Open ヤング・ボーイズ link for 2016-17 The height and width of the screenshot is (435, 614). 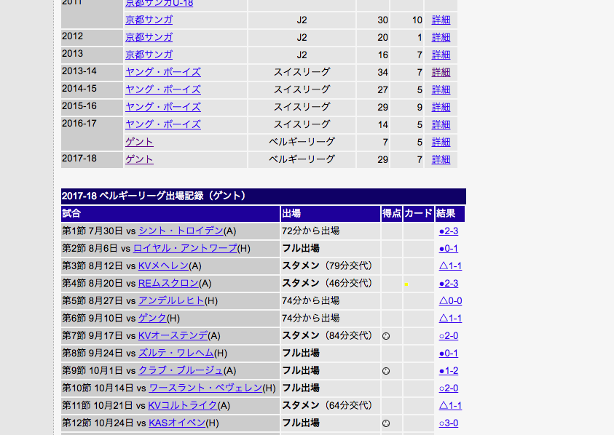click(x=163, y=124)
